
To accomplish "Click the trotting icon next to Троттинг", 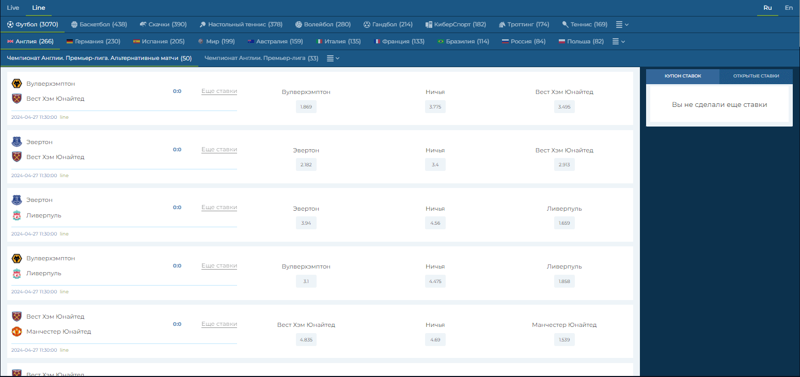I will [502, 24].
